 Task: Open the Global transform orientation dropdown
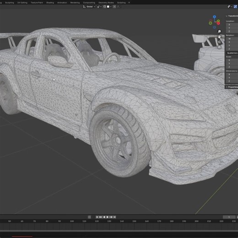(x=89, y=6)
